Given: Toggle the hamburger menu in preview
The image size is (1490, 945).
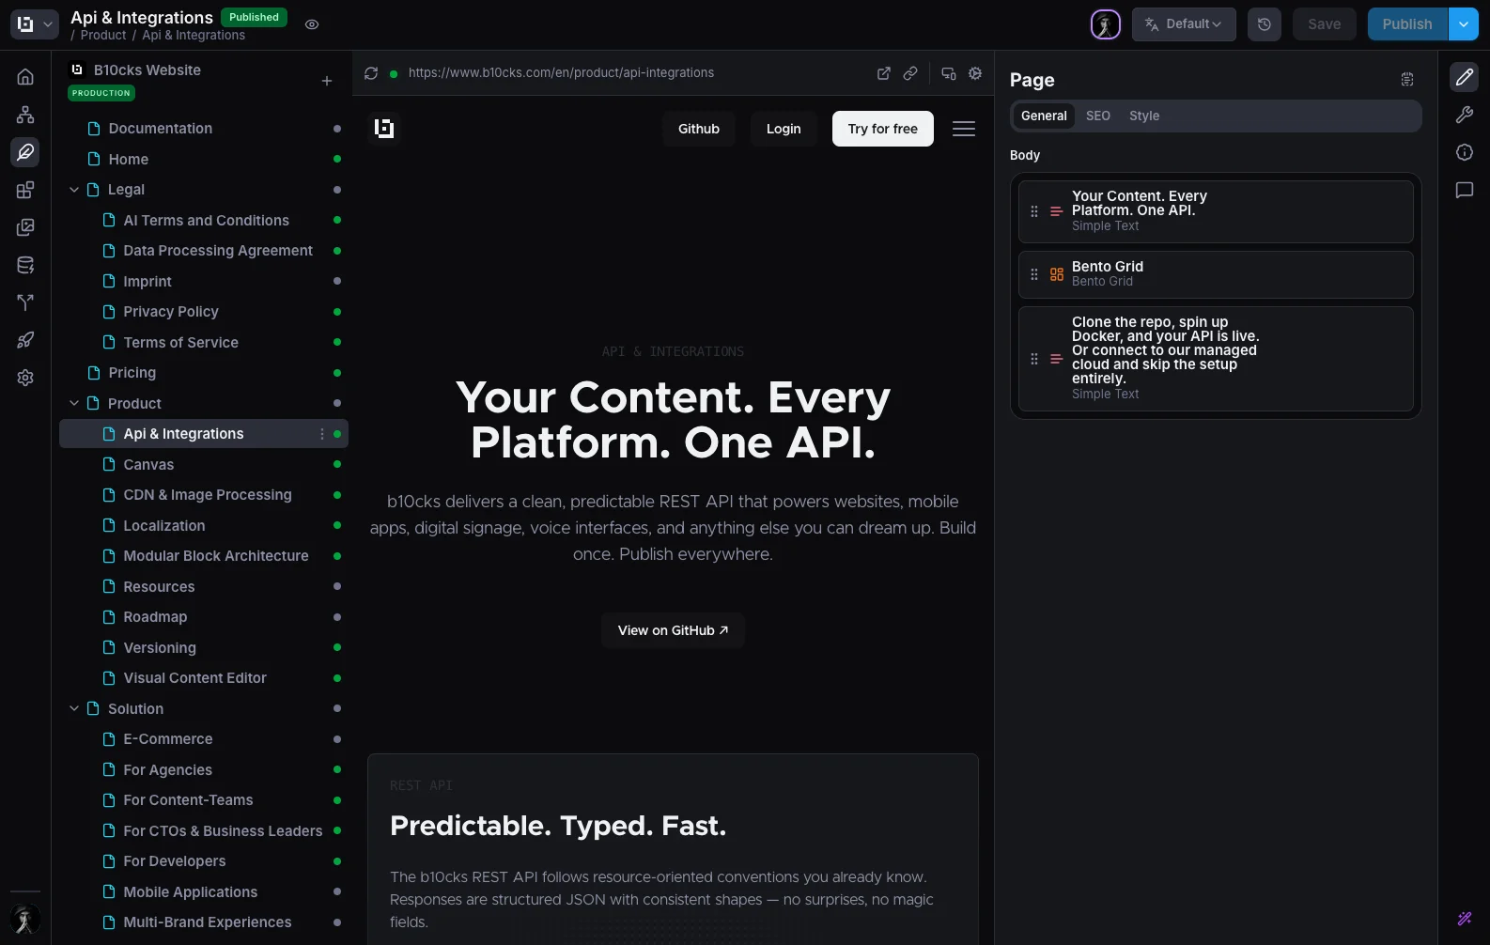Looking at the screenshot, I should [963, 129].
